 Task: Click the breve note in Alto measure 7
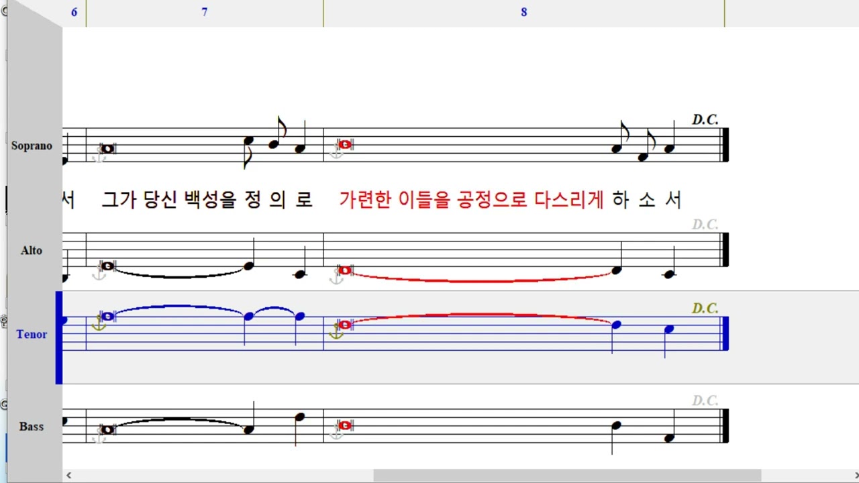click(107, 266)
